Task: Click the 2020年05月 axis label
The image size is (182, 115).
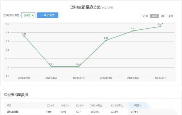Action: pos(133,78)
